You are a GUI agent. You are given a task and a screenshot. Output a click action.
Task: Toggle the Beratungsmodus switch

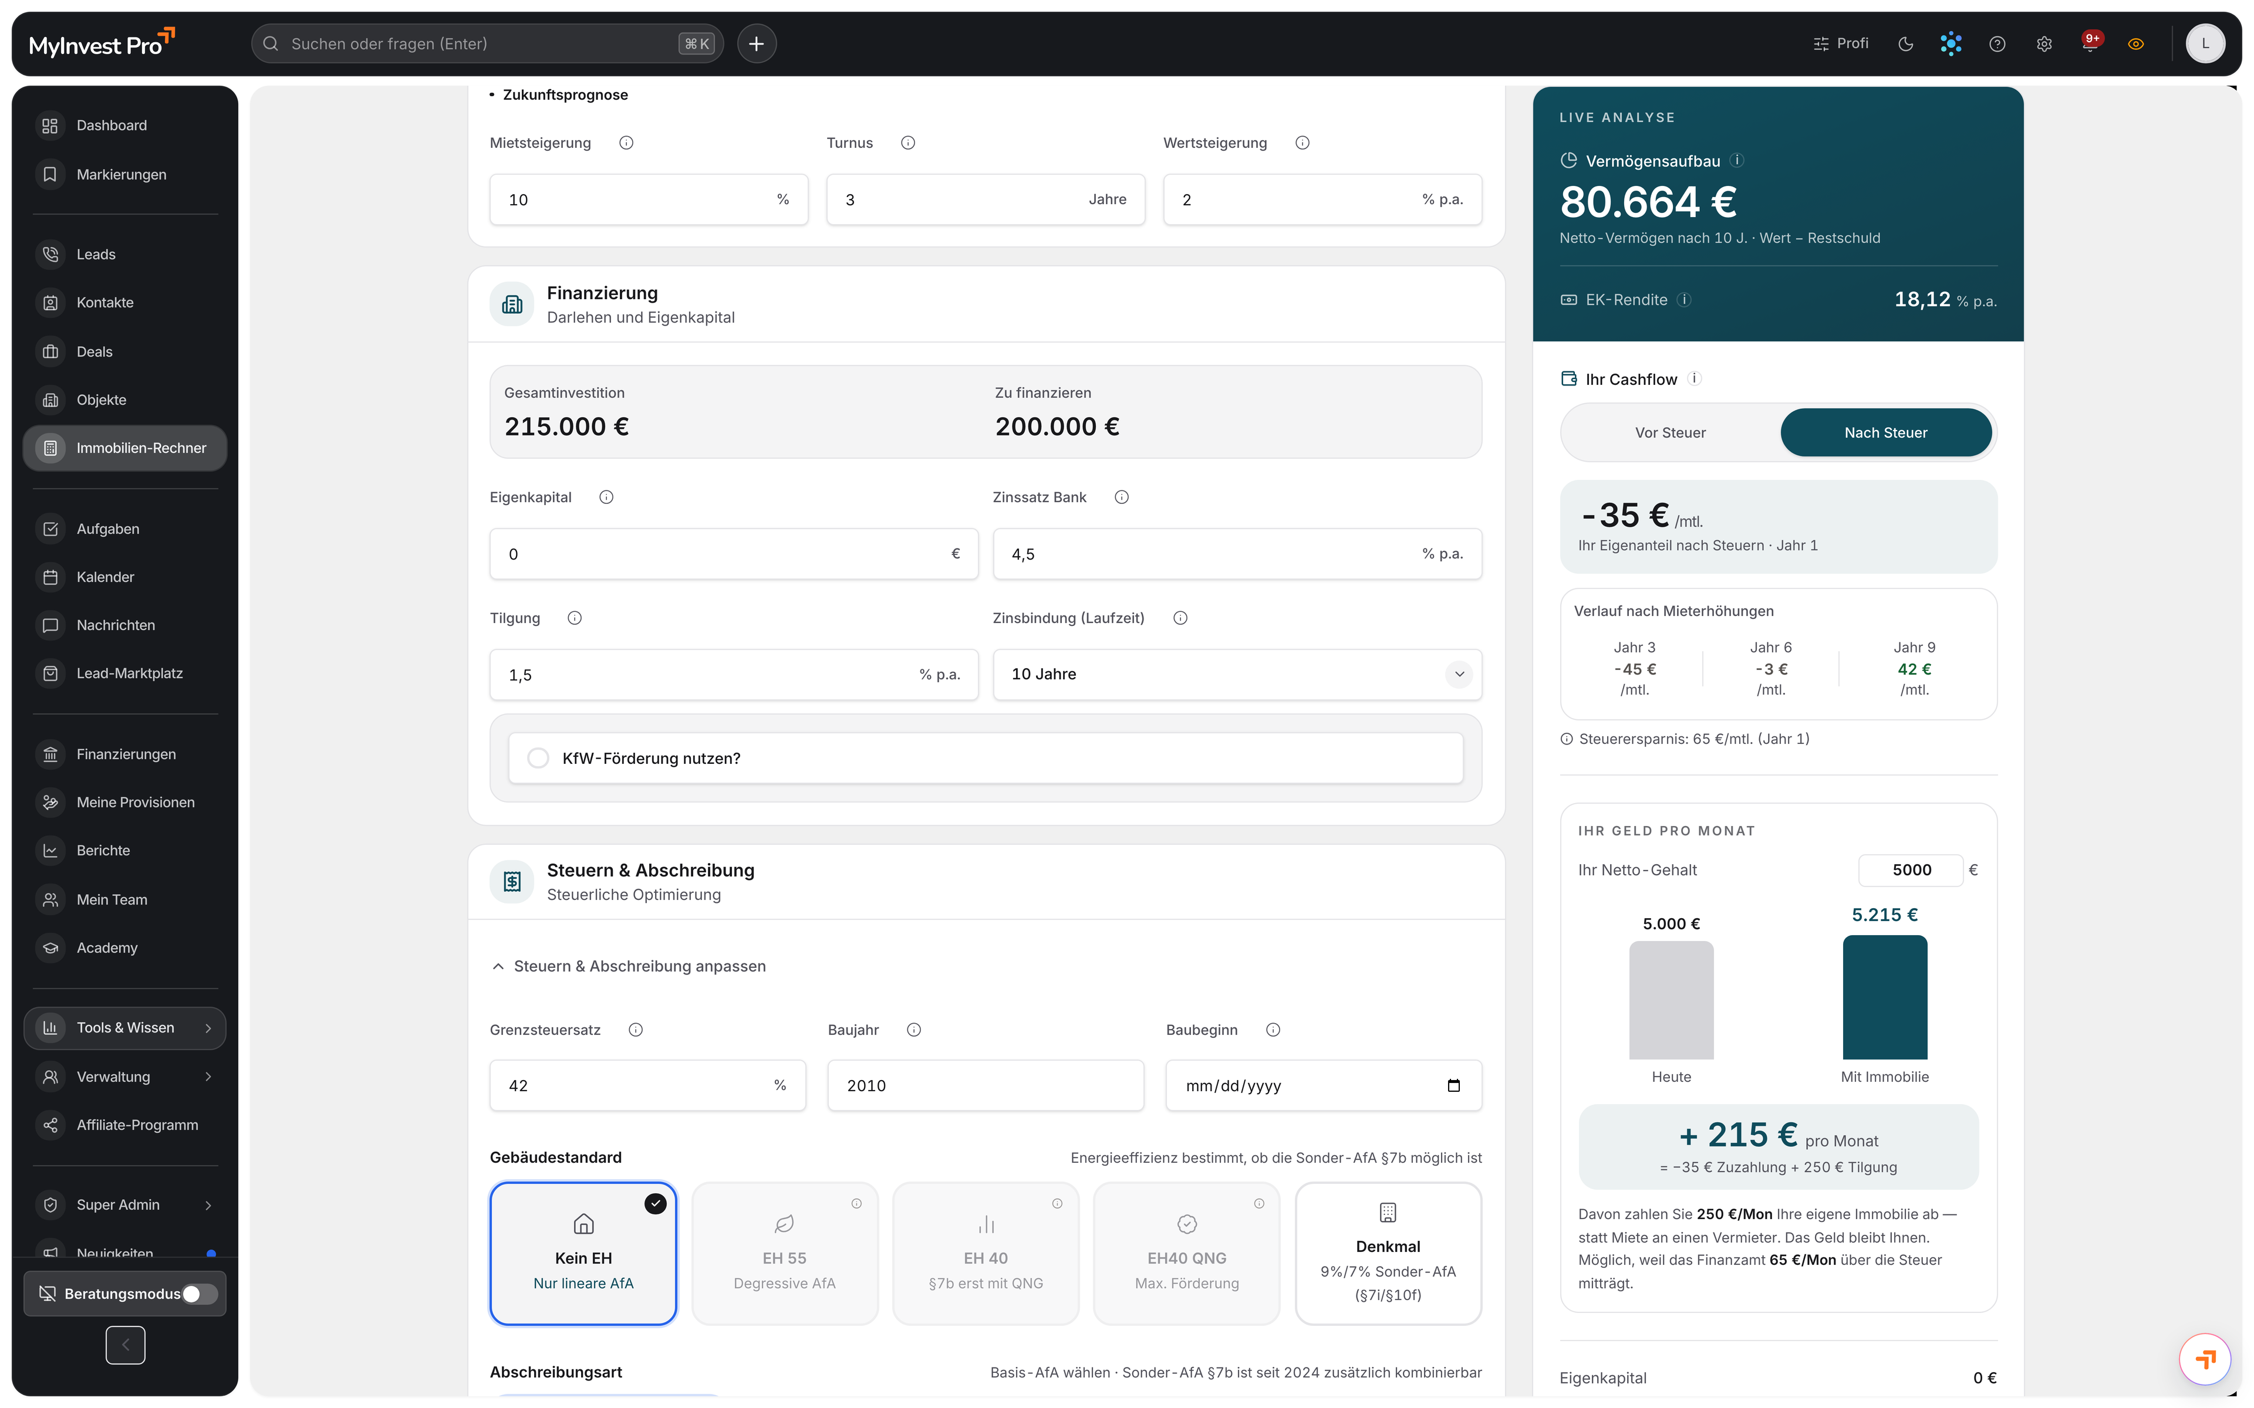click(x=200, y=1294)
